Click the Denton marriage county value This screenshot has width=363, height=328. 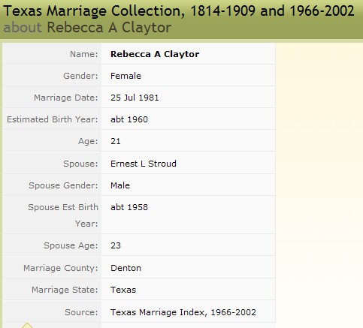tap(126, 268)
